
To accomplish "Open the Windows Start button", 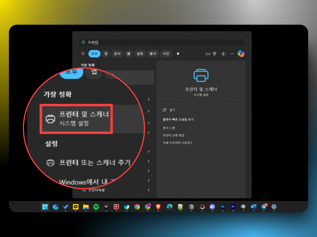I will 45,207.
